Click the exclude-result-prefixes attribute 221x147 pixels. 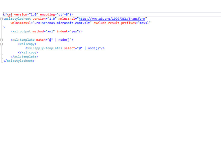(x=115, y=23)
